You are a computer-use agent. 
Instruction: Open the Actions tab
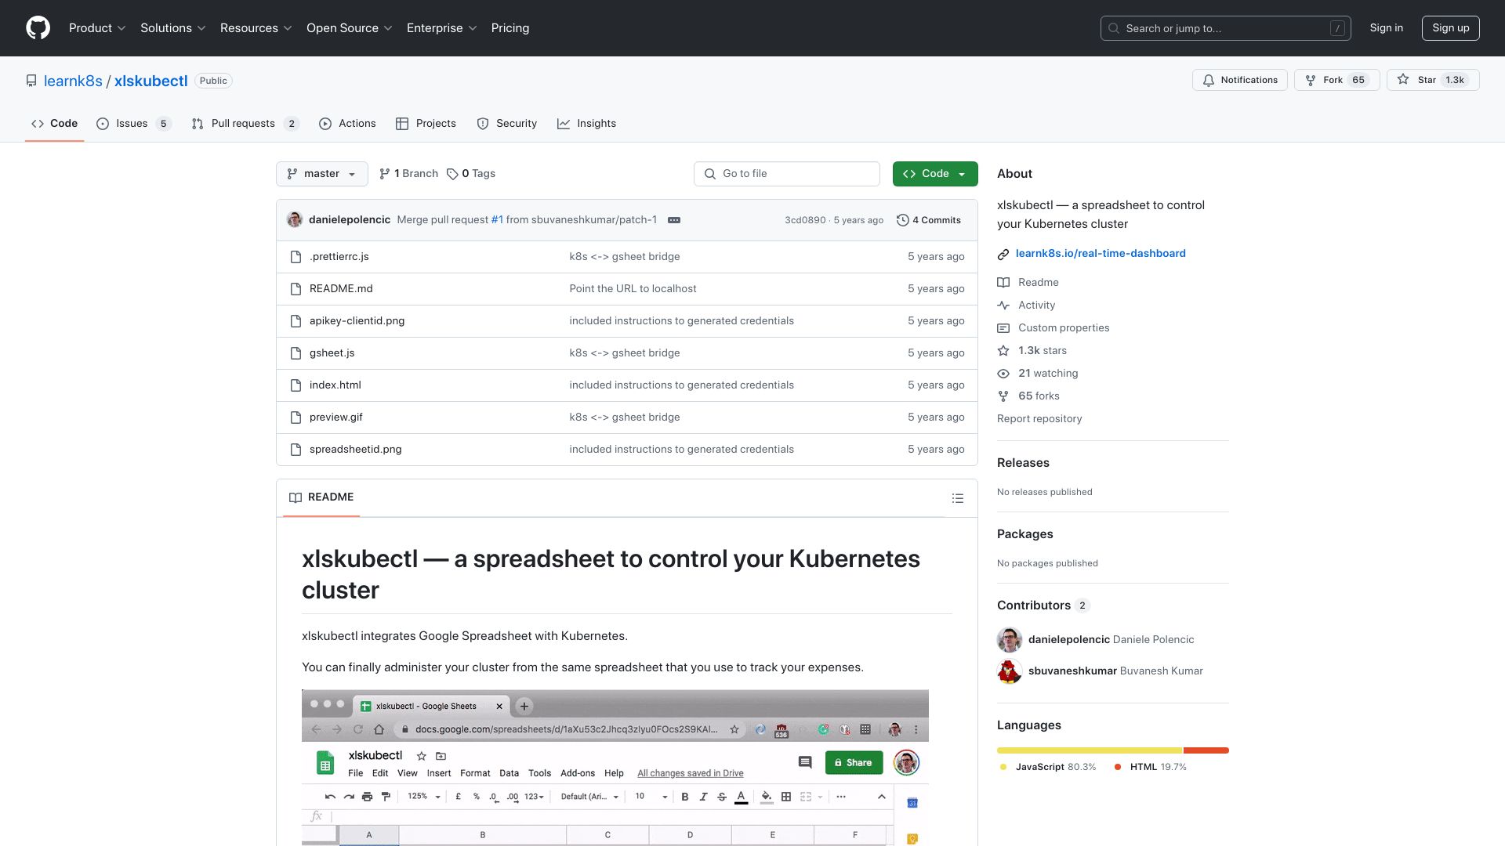[x=347, y=124]
